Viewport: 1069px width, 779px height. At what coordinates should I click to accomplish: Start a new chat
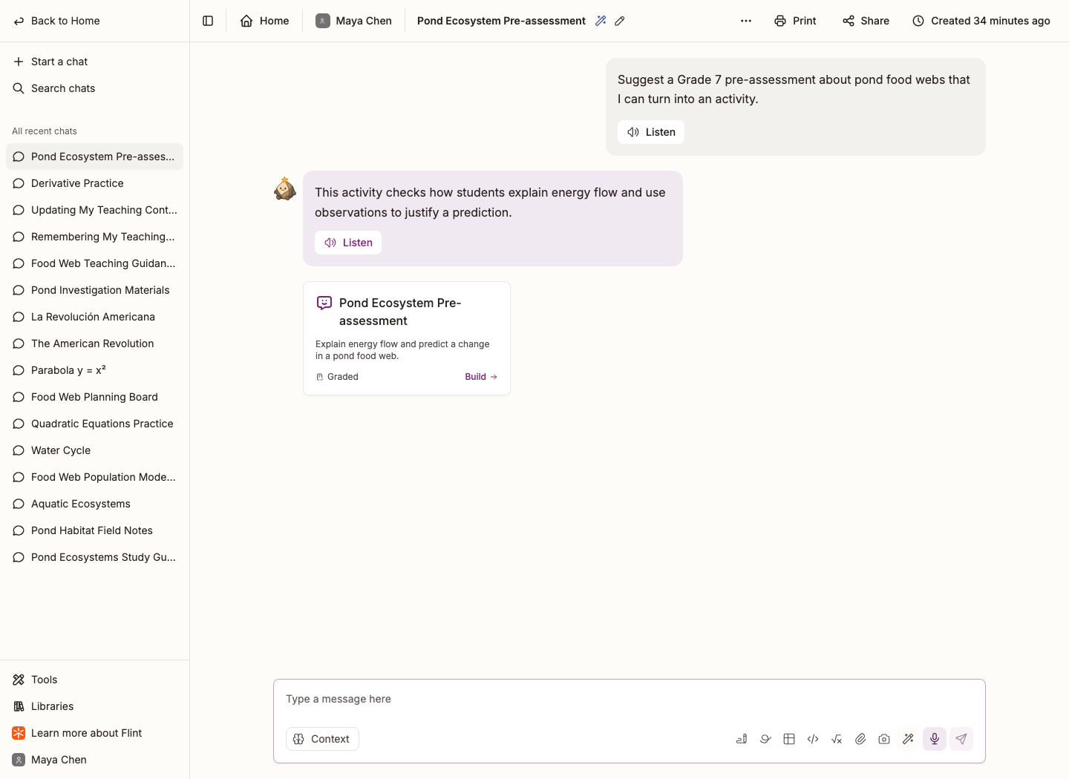[94, 62]
